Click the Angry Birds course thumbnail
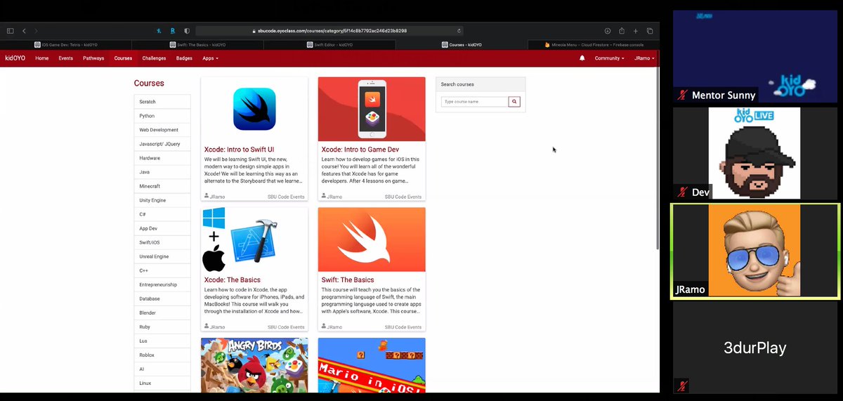This screenshot has width=843, height=401. 254,364
